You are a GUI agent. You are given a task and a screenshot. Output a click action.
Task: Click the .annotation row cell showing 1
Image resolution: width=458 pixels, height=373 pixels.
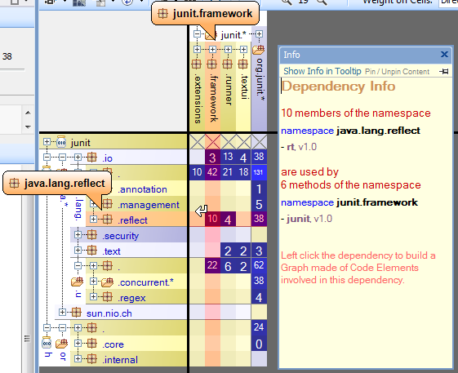[x=259, y=189]
